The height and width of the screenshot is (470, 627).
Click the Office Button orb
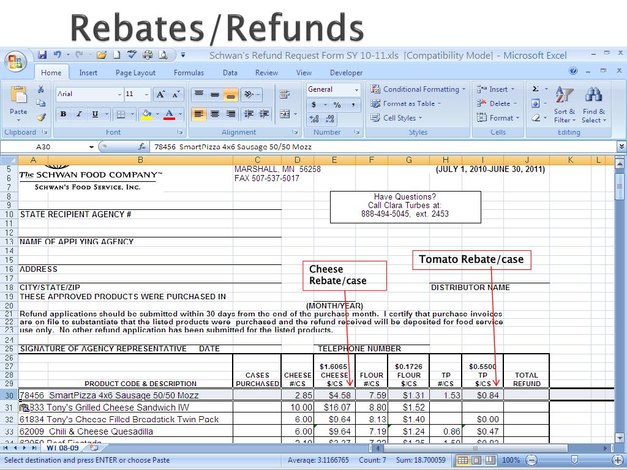point(15,62)
